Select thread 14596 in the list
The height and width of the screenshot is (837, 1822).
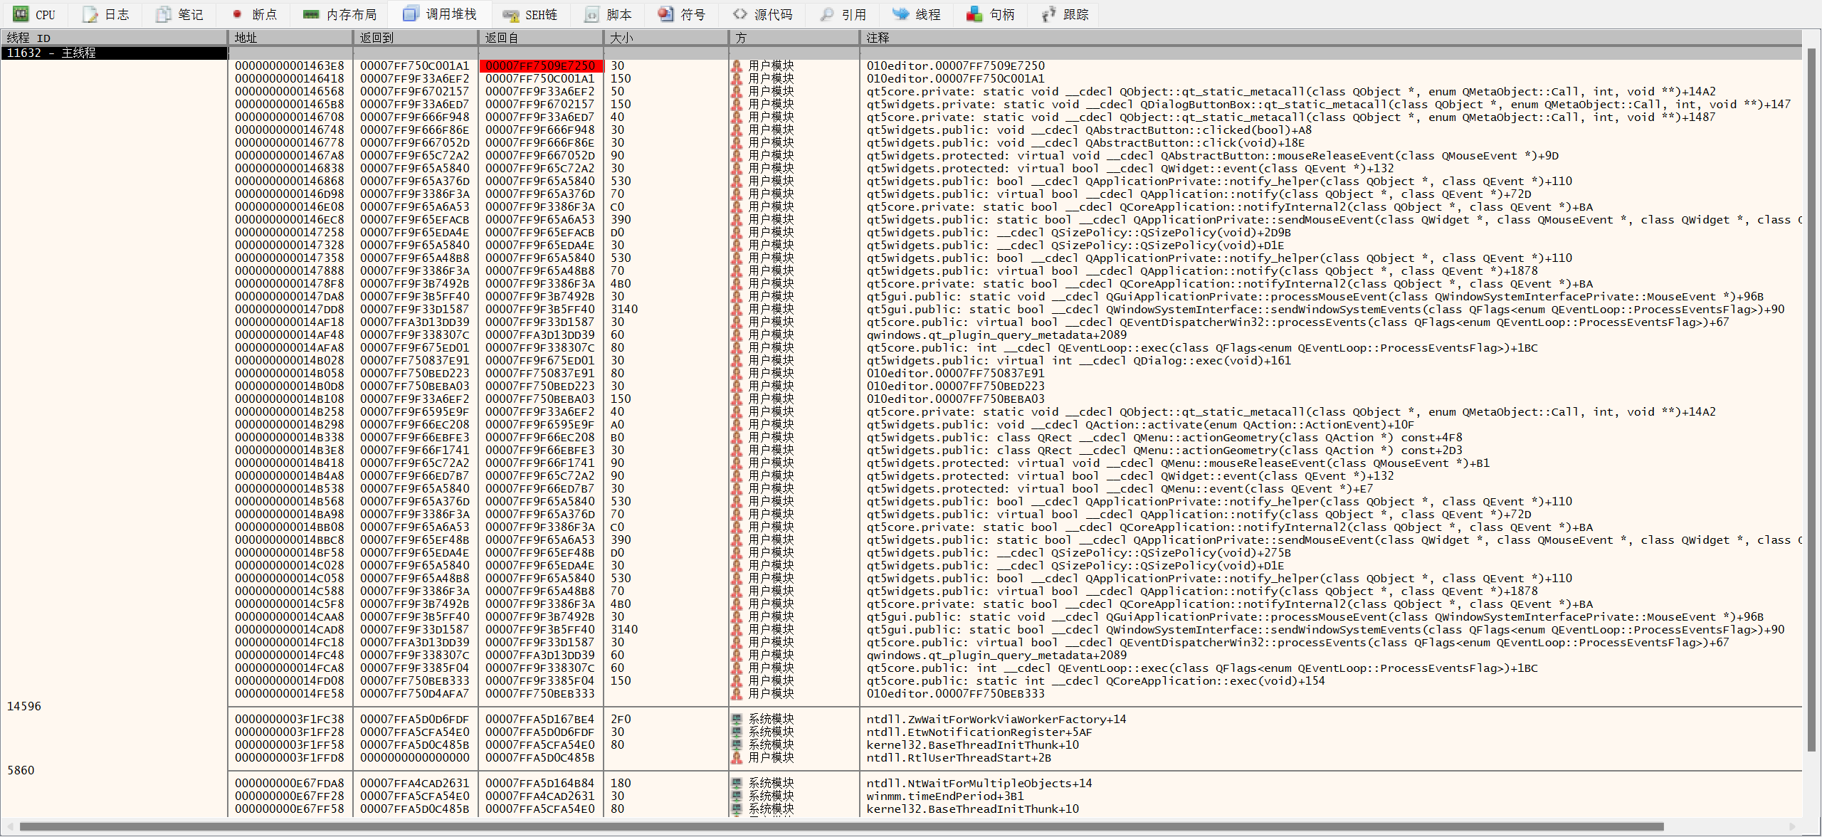tap(24, 706)
